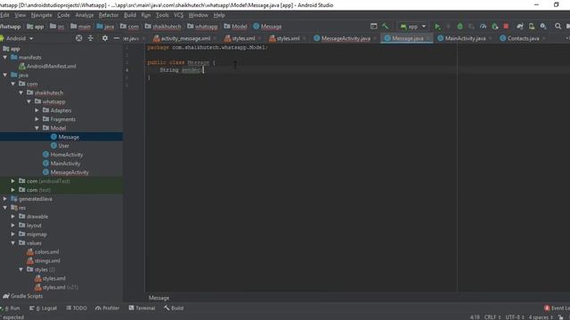Click the window icon left of the hammer
This screenshot has height=320, width=570.
[x=374, y=26]
